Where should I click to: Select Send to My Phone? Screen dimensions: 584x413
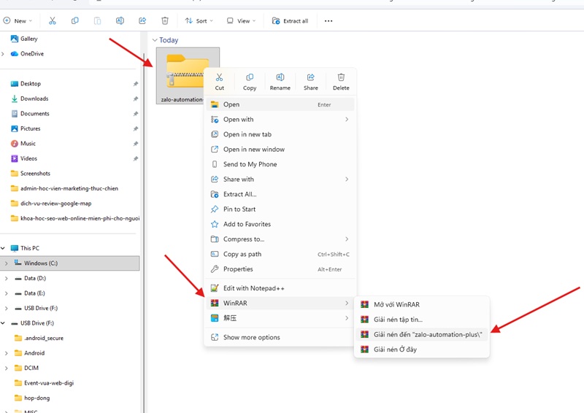280,164
